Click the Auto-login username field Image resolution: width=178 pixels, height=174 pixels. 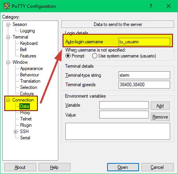144,42
